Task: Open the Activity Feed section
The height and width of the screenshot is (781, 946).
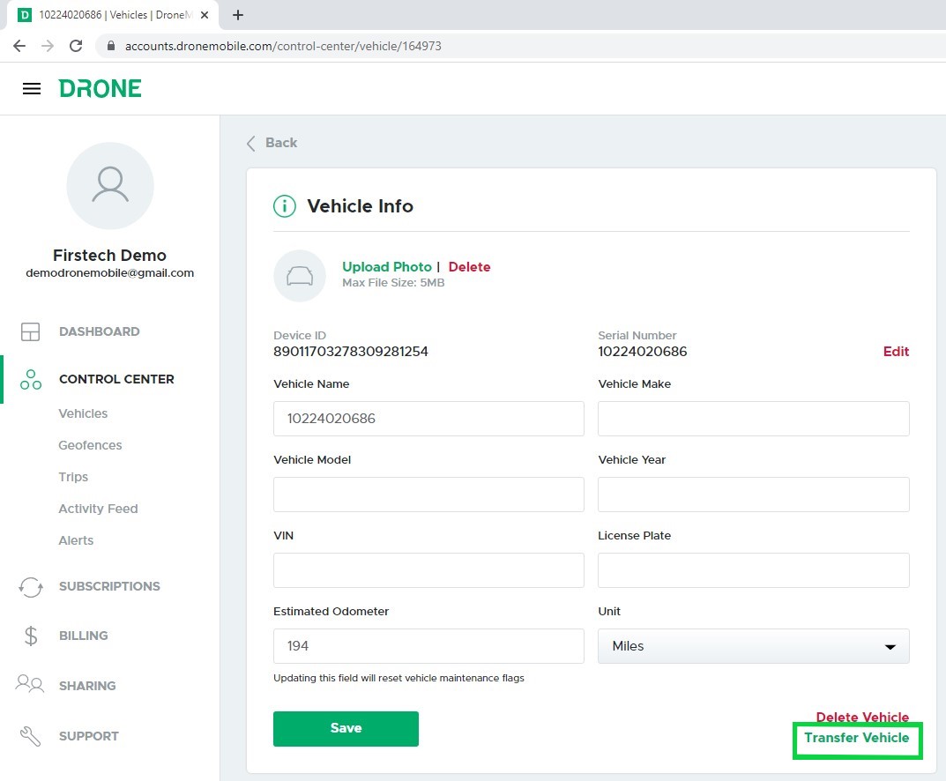Action: point(98,509)
